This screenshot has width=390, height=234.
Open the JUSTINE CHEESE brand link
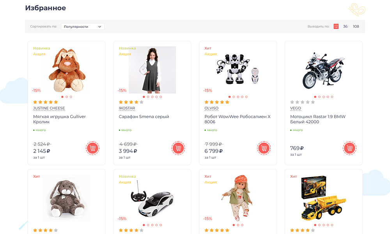(x=49, y=108)
